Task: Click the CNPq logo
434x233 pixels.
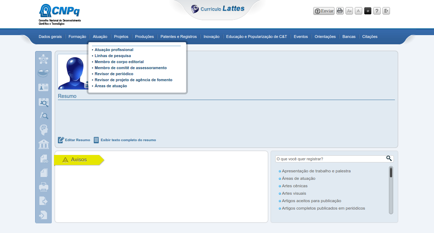Action: pyautogui.click(x=60, y=14)
